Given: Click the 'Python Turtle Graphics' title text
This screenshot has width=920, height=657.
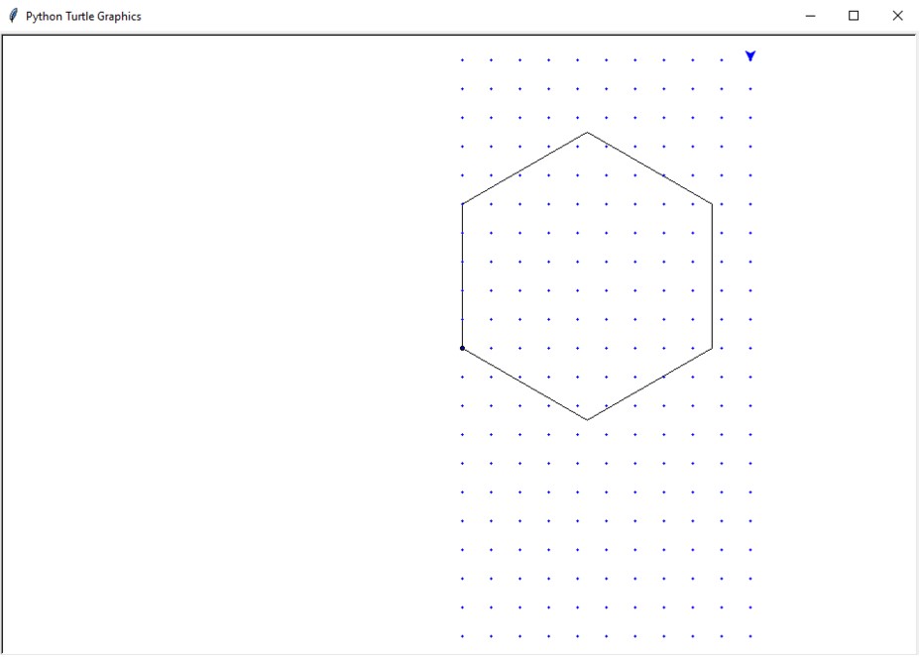Looking at the screenshot, I should pyautogui.click(x=83, y=17).
